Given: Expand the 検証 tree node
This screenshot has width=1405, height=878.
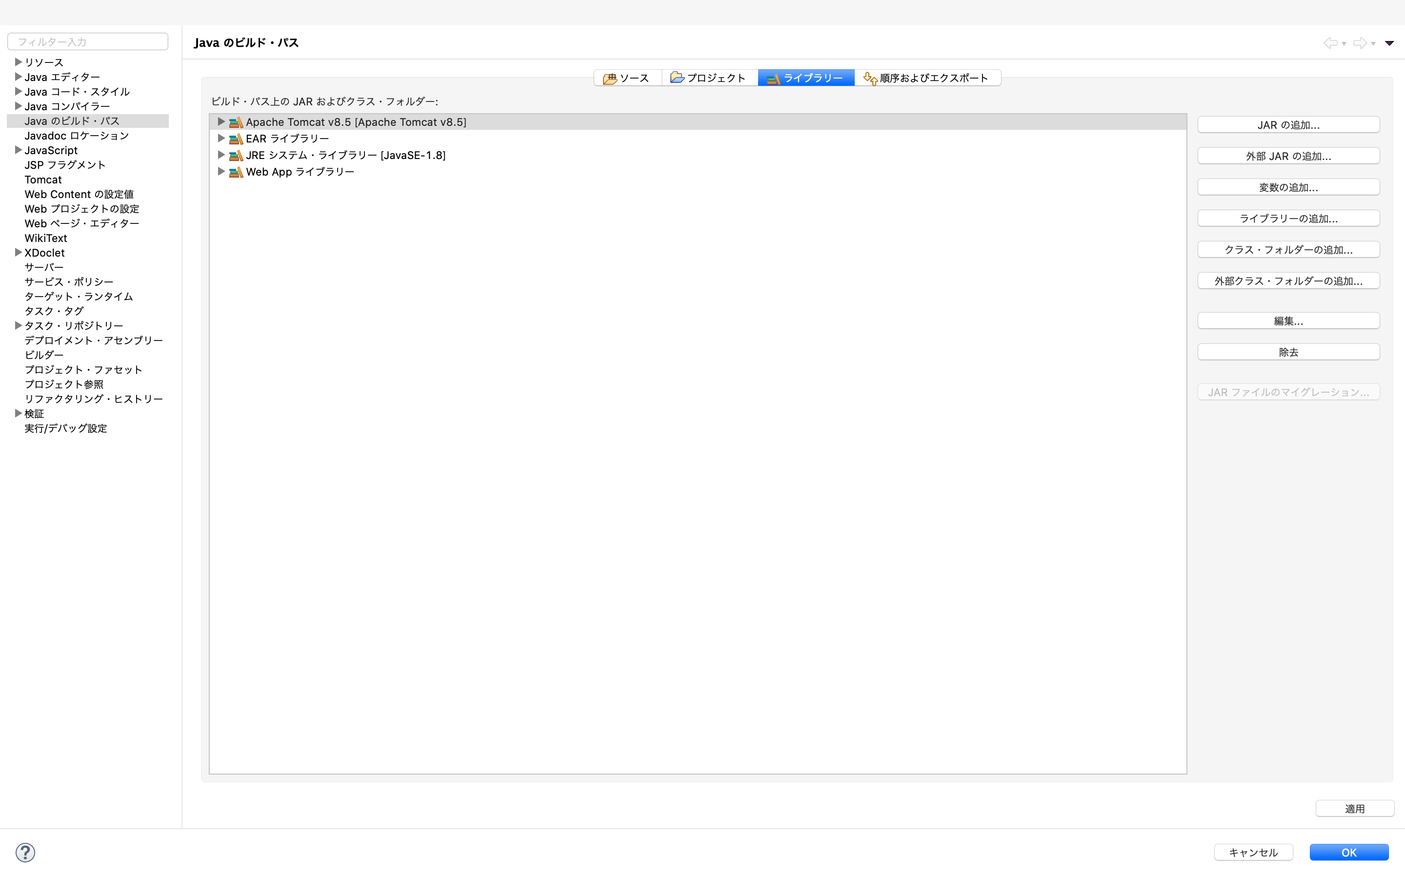Looking at the screenshot, I should [18, 414].
